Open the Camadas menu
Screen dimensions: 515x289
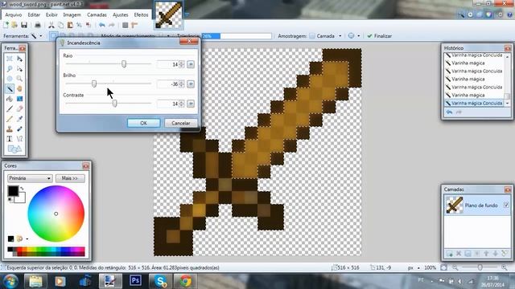[97, 14]
